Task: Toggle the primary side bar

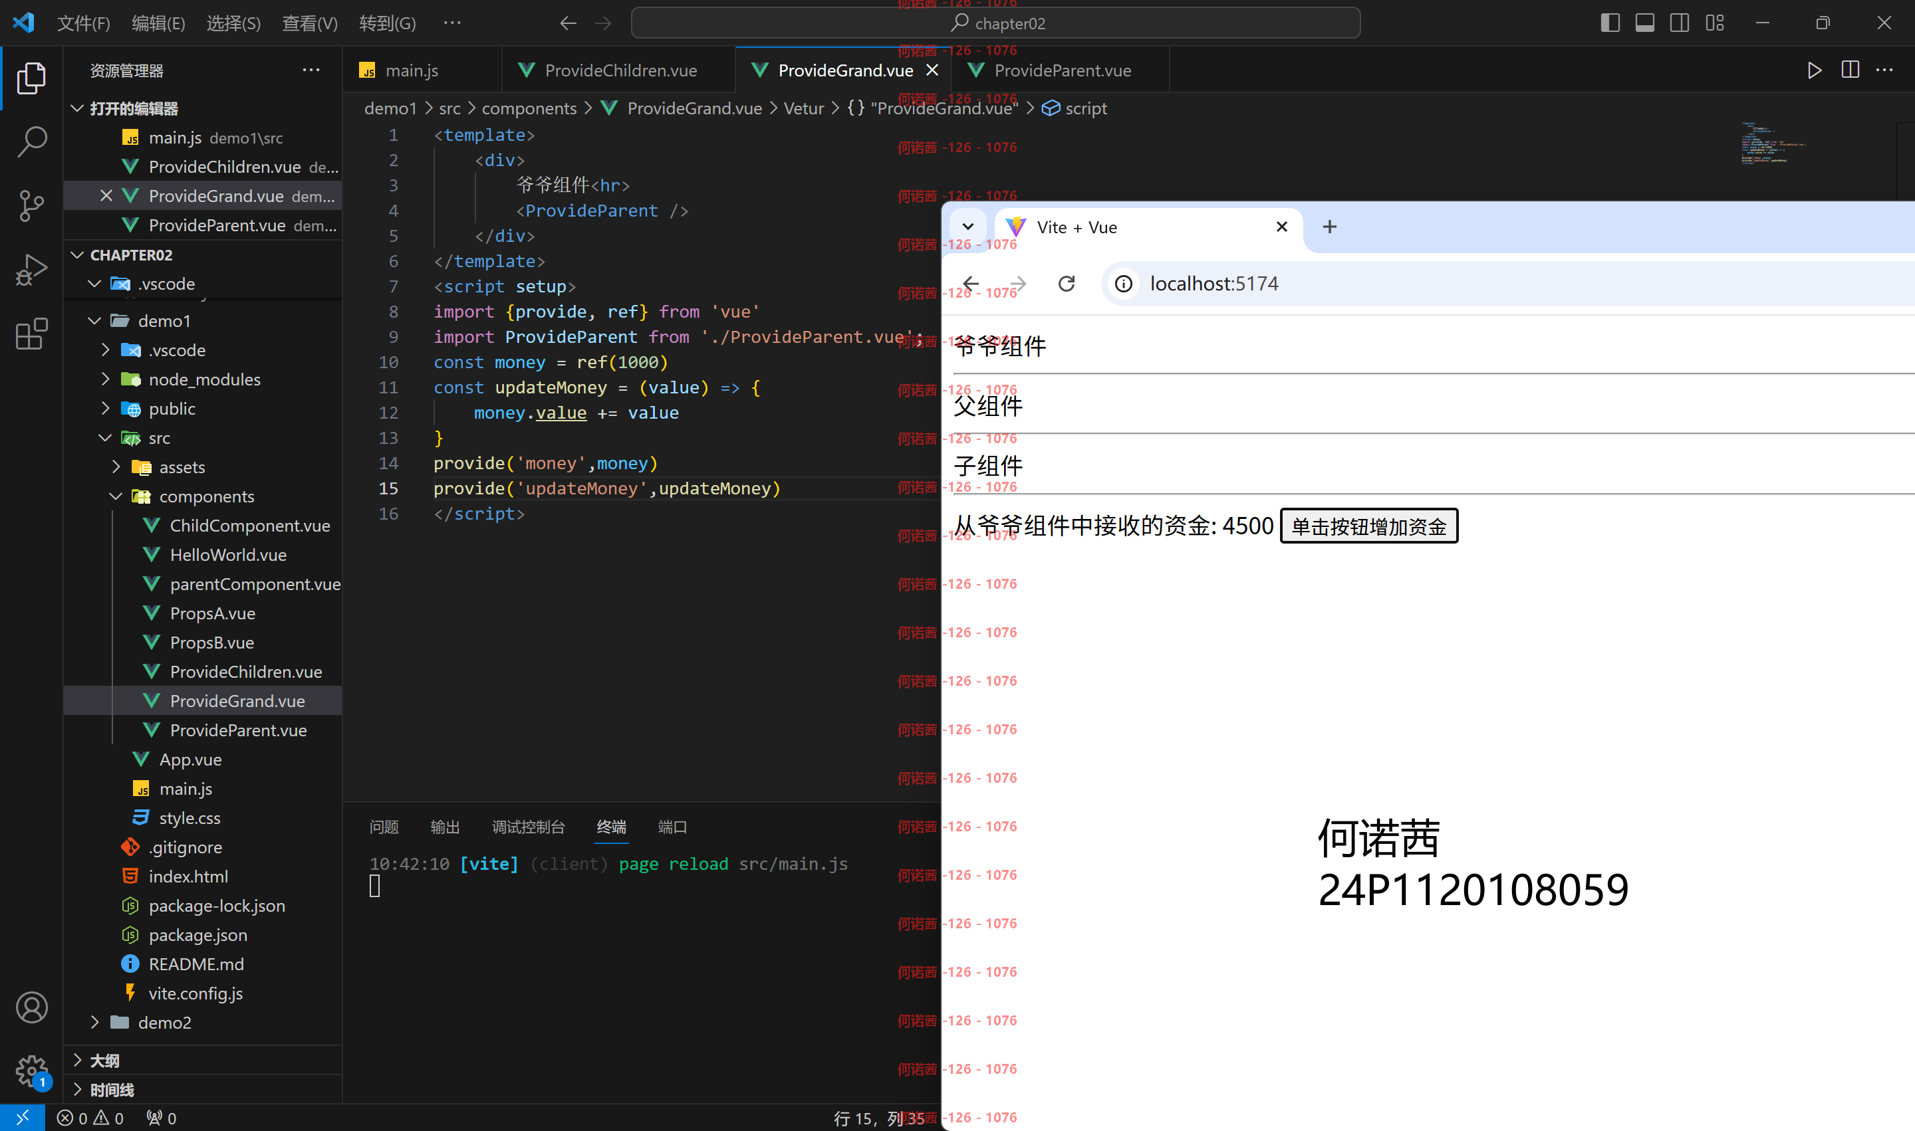Action: (1610, 23)
